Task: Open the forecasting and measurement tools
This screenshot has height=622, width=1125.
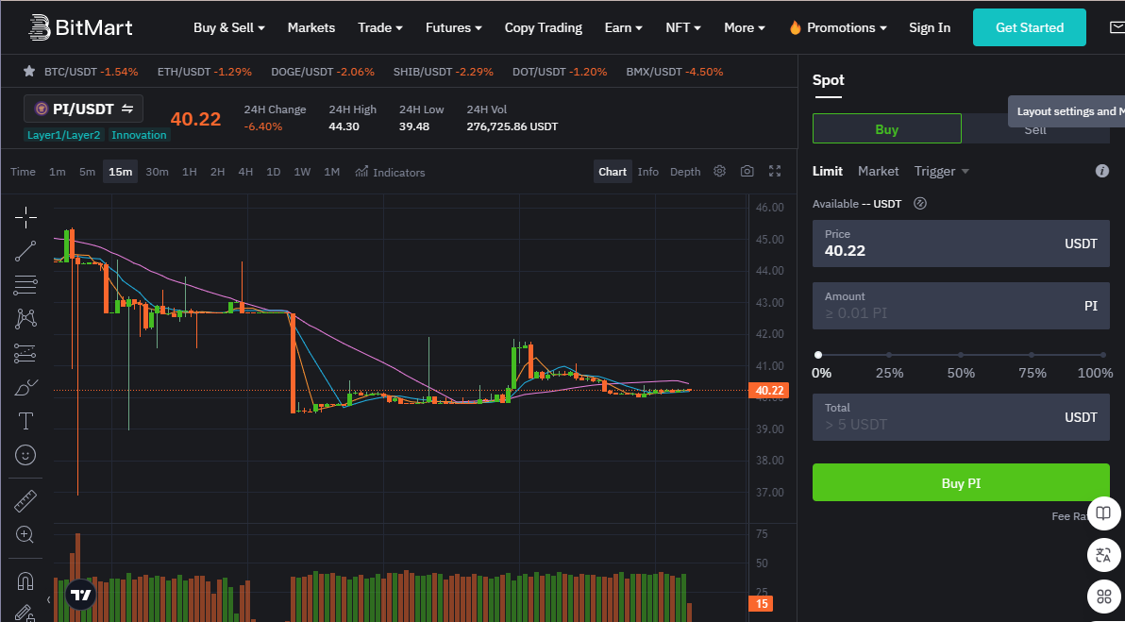Action: click(x=25, y=353)
